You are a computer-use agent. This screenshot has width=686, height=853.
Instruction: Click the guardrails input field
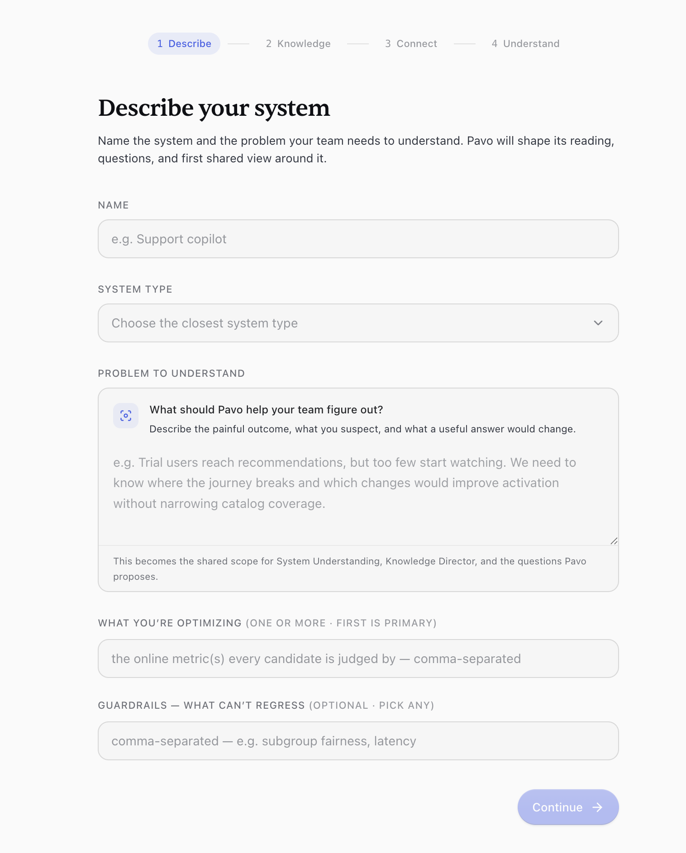[x=358, y=741]
